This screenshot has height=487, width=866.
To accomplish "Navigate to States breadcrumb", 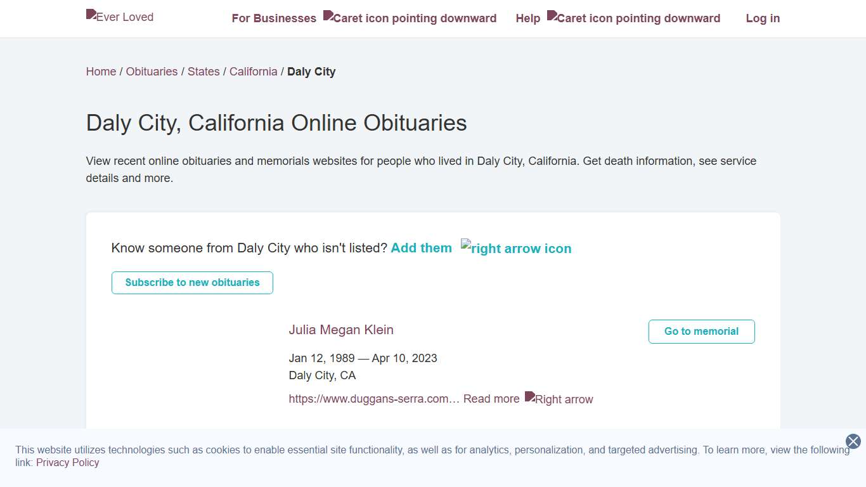I will (x=204, y=72).
